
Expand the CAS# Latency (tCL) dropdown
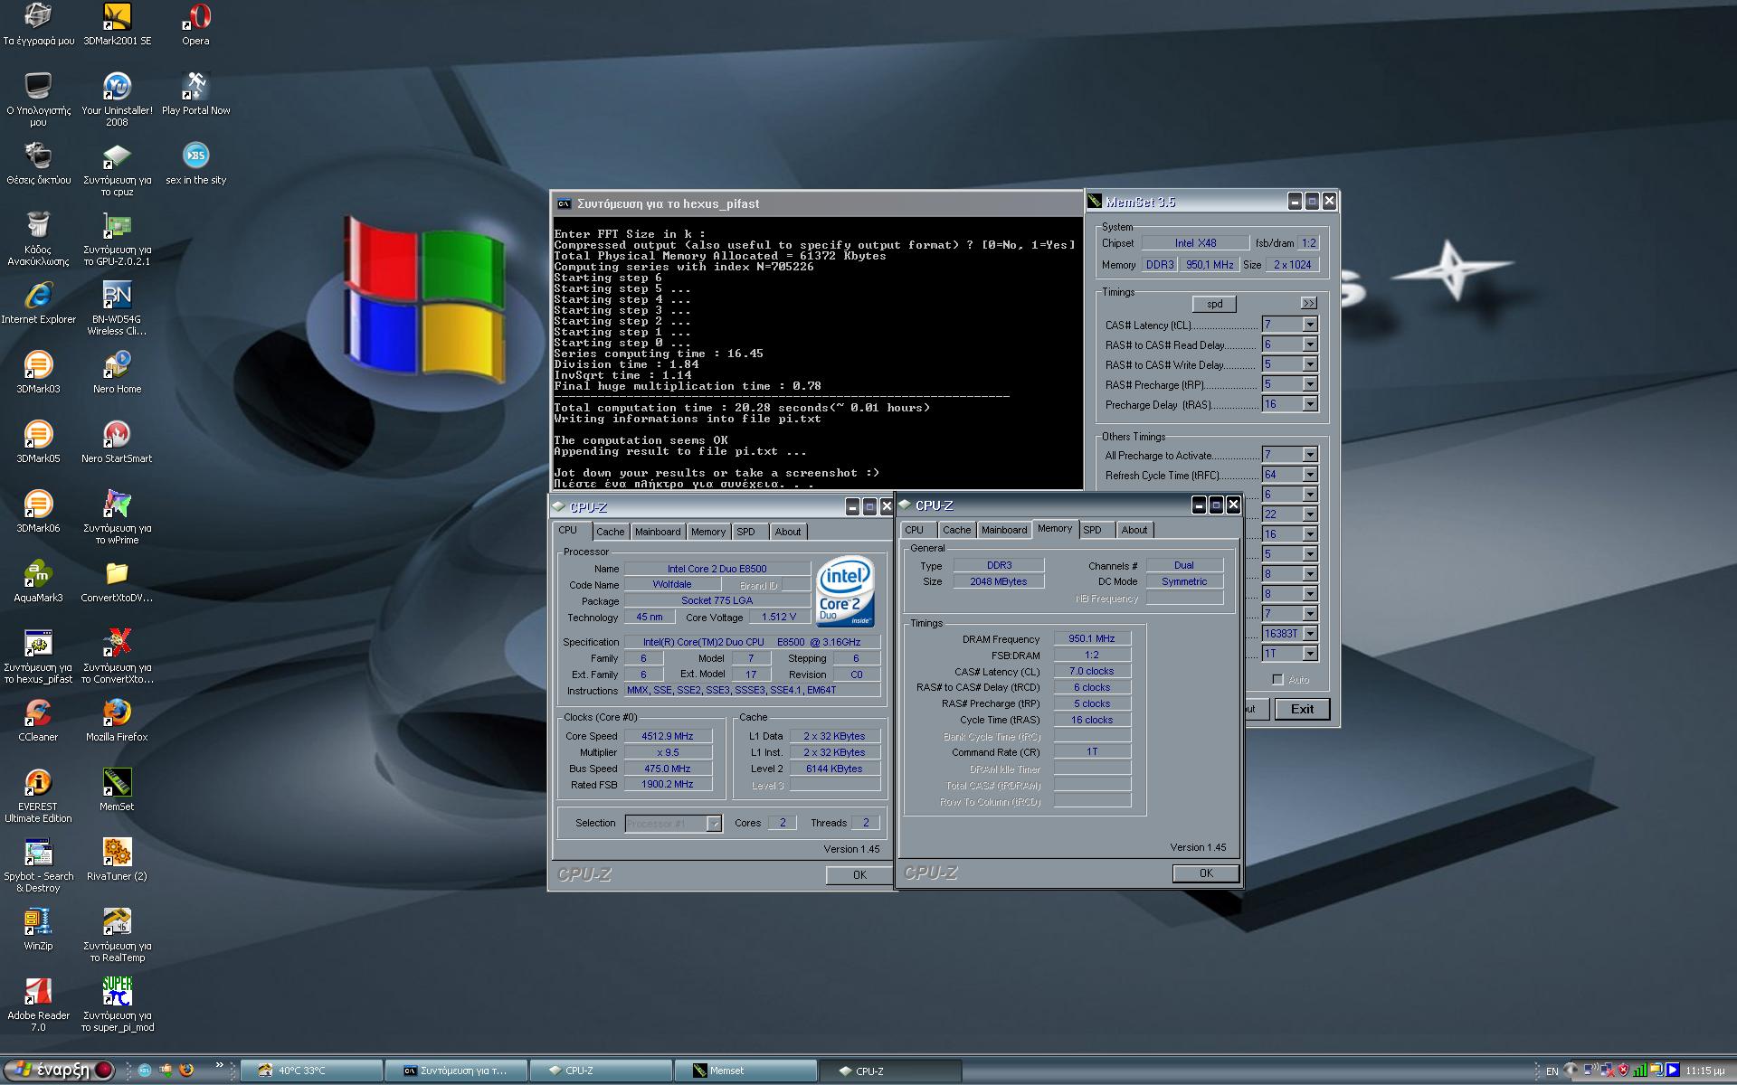[1309, 325]
